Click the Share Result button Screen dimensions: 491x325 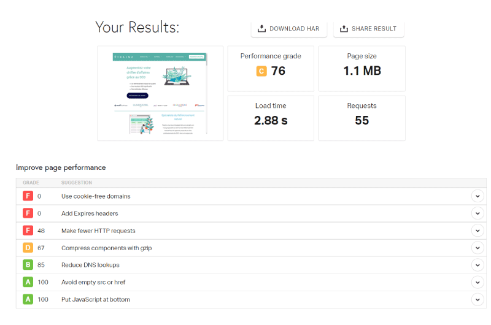pyautogui.click(x=369, y=29)
